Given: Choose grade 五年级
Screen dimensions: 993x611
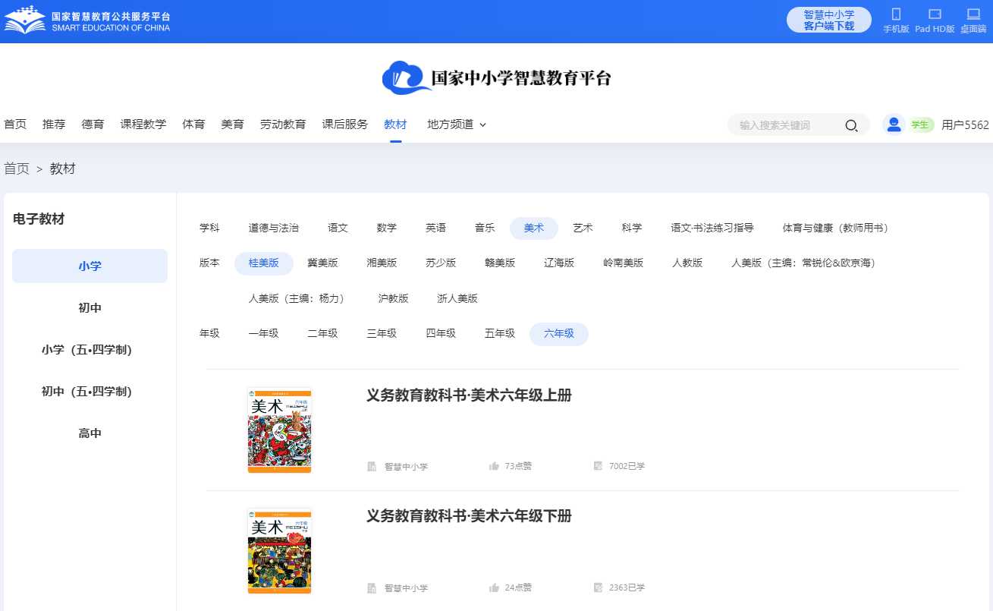Looking at the screenshot, I should (500, 334).
